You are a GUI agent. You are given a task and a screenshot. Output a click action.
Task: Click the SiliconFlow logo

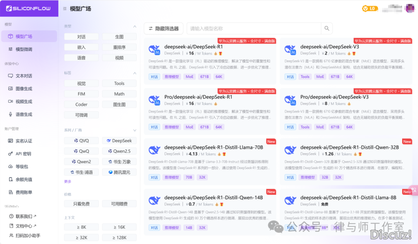28,9
